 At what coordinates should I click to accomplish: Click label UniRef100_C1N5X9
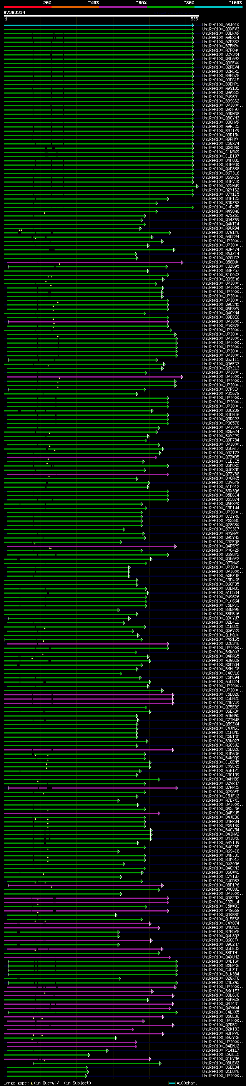221,152
